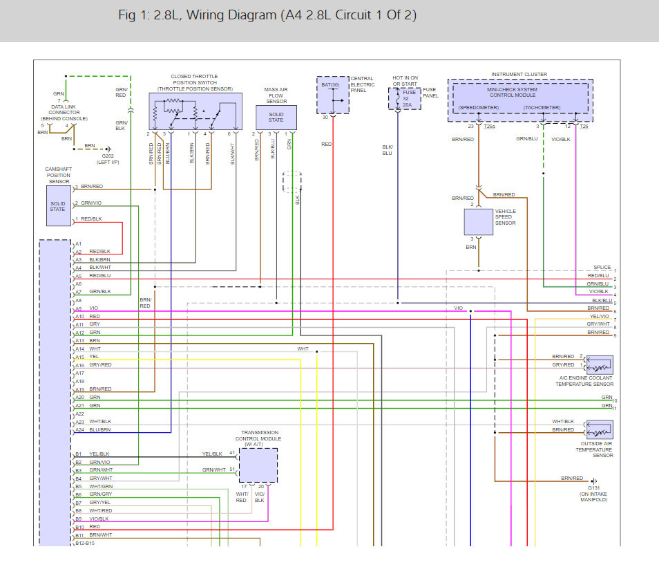The height and width of the screenshot is (567, 659).
Task: Select 'OUTSIDE AIR TEMPERATURE SENSOR' label
Action: pyautogui.click(x=594, y=449)
